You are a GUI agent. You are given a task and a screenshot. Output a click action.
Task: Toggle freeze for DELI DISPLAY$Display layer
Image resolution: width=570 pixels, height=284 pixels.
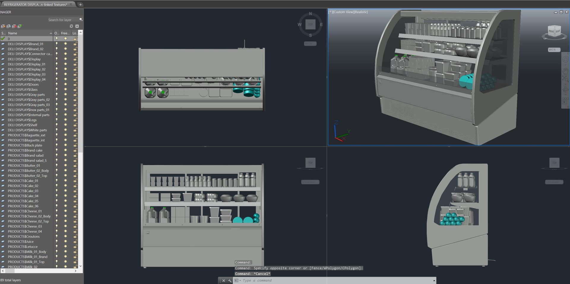66,59
